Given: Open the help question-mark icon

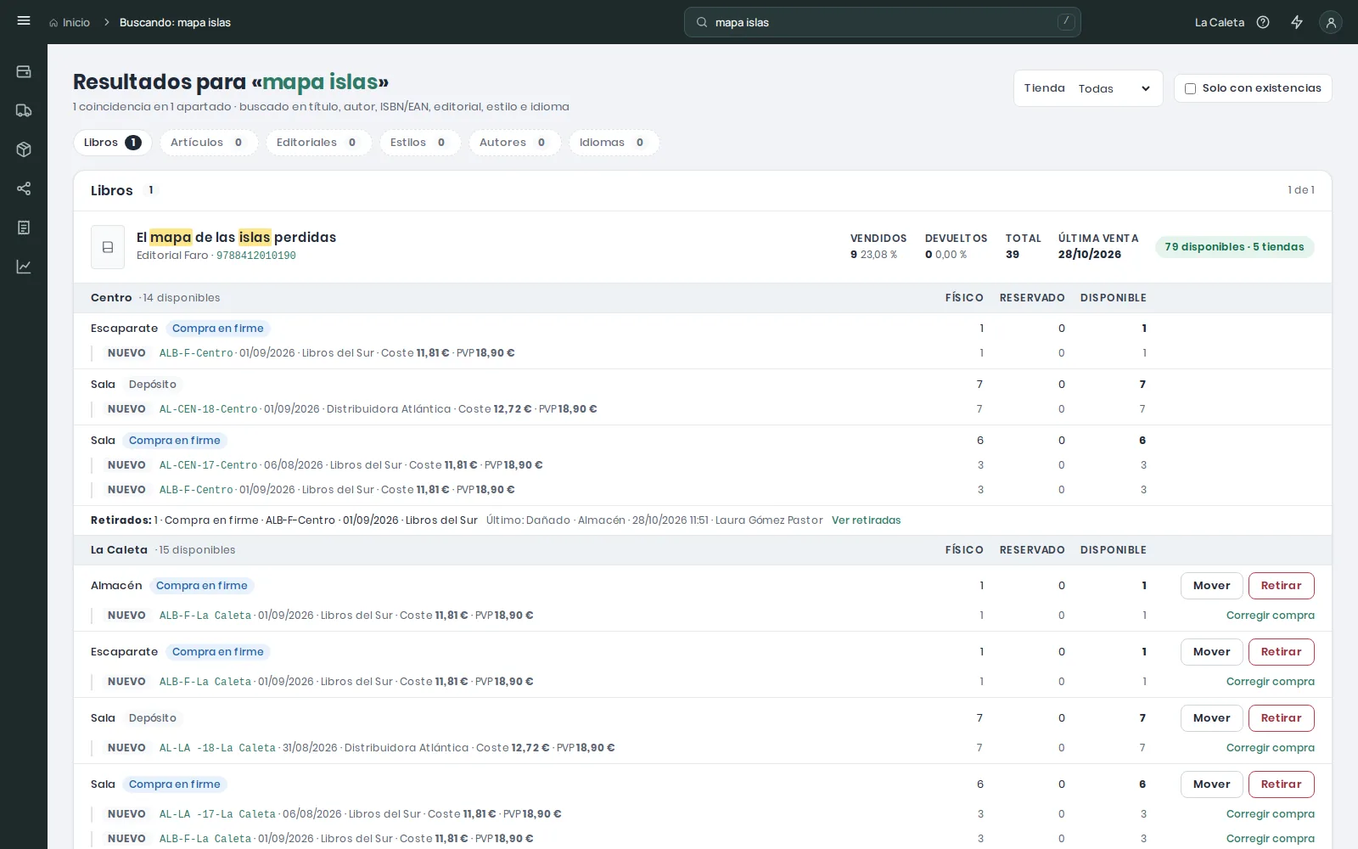Looking at the screenshot, I should (1263, 23).
